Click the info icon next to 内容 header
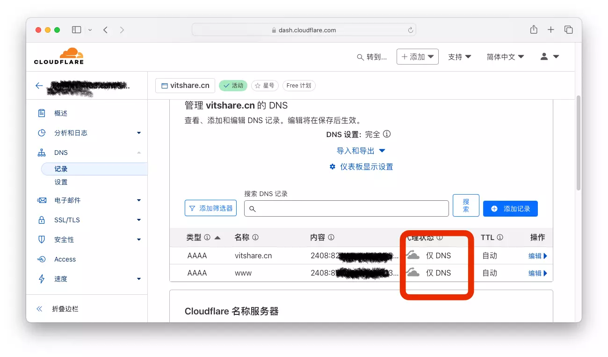 (331, 238)
